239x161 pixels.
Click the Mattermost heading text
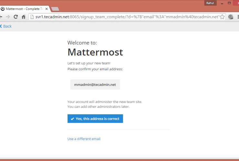[x=95, y=52]
